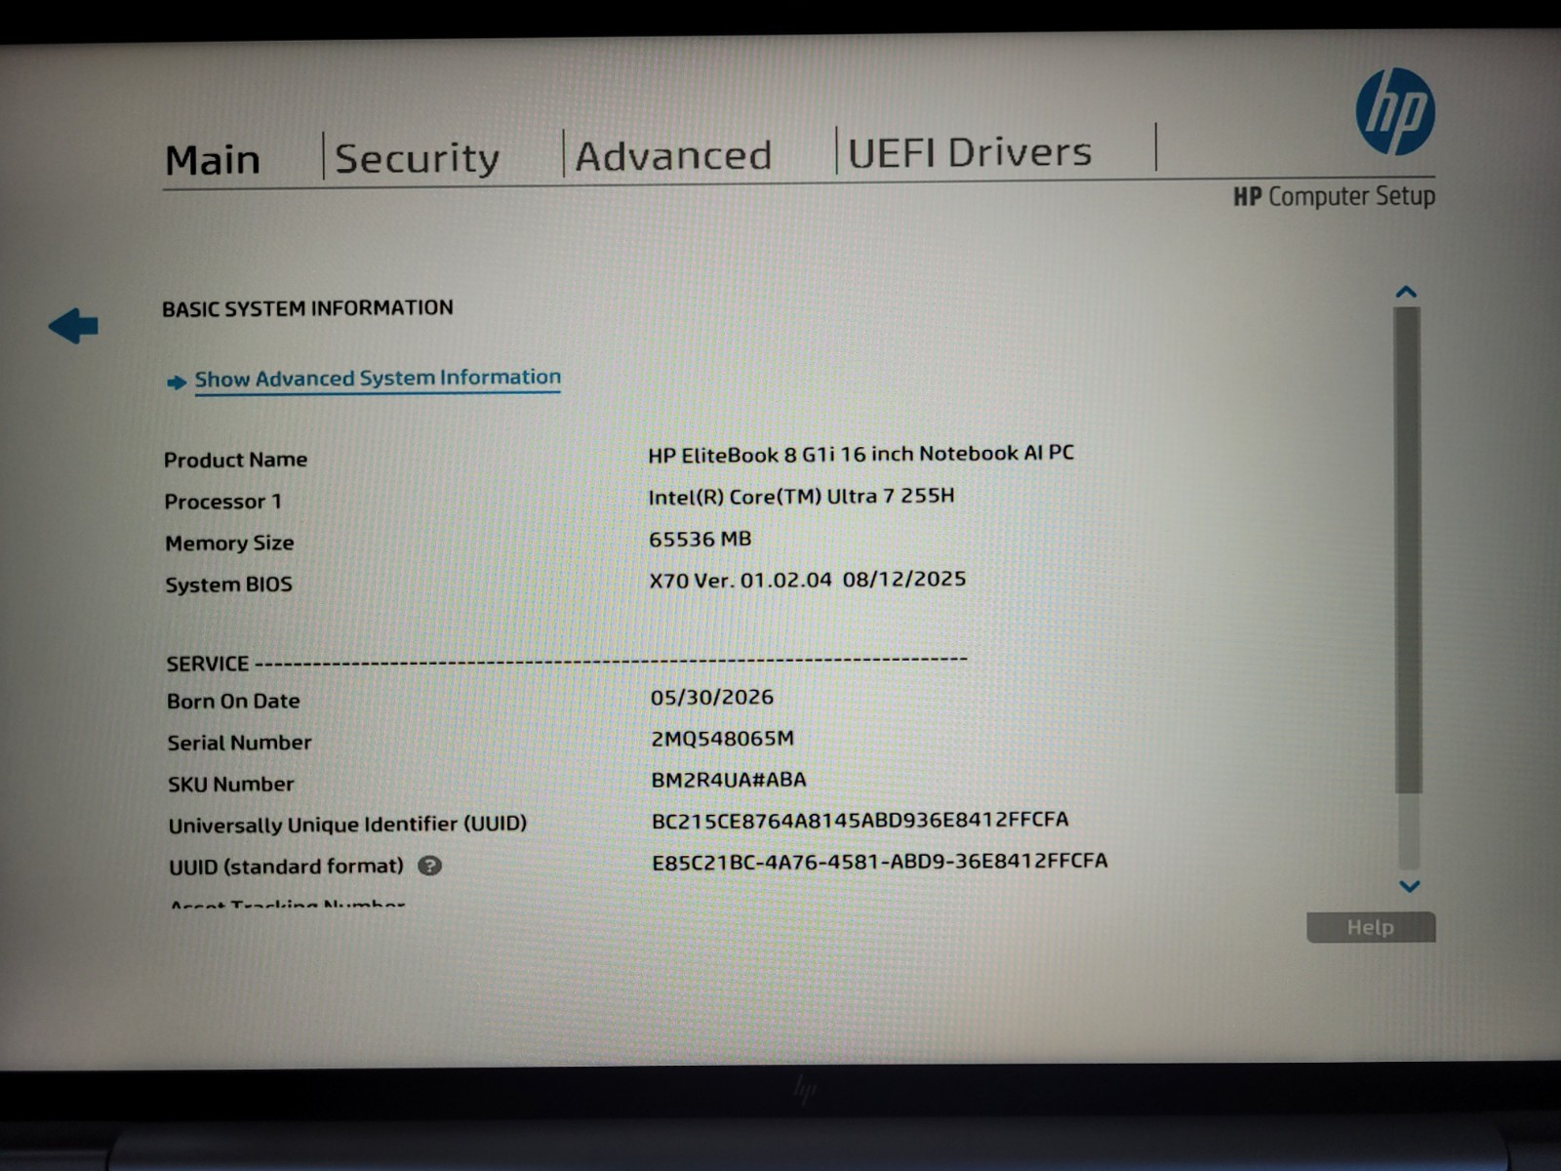Open Show Advanced System Information link

[x=378, y=379]
